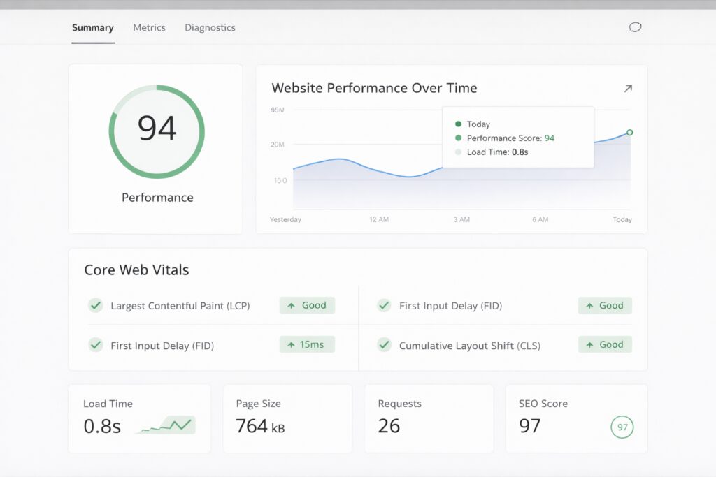
Task: Click the Cumulative Layout Shift checkmark icon
Action: (x=384, y=344)
